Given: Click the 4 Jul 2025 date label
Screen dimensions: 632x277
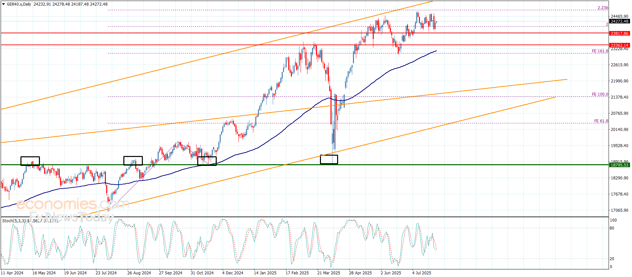Looking at the screenshot, I should (422, 273).
